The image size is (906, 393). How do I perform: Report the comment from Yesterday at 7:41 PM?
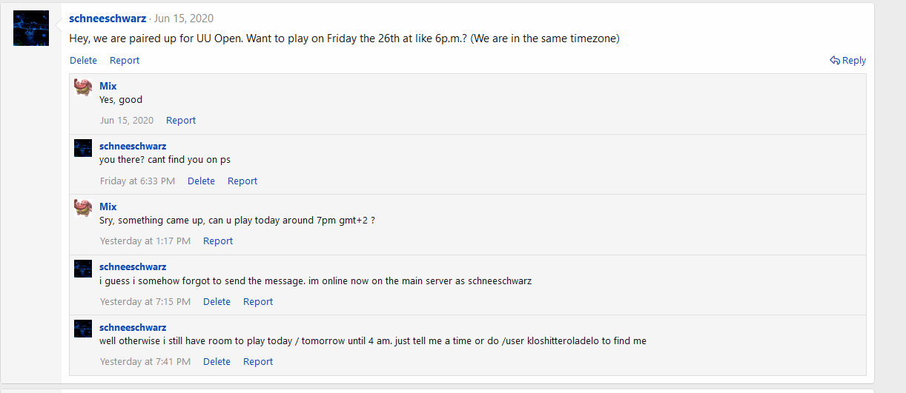pos(258,362)
